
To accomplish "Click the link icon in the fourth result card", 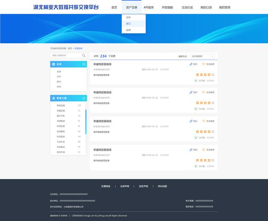I will click(191, 150).
